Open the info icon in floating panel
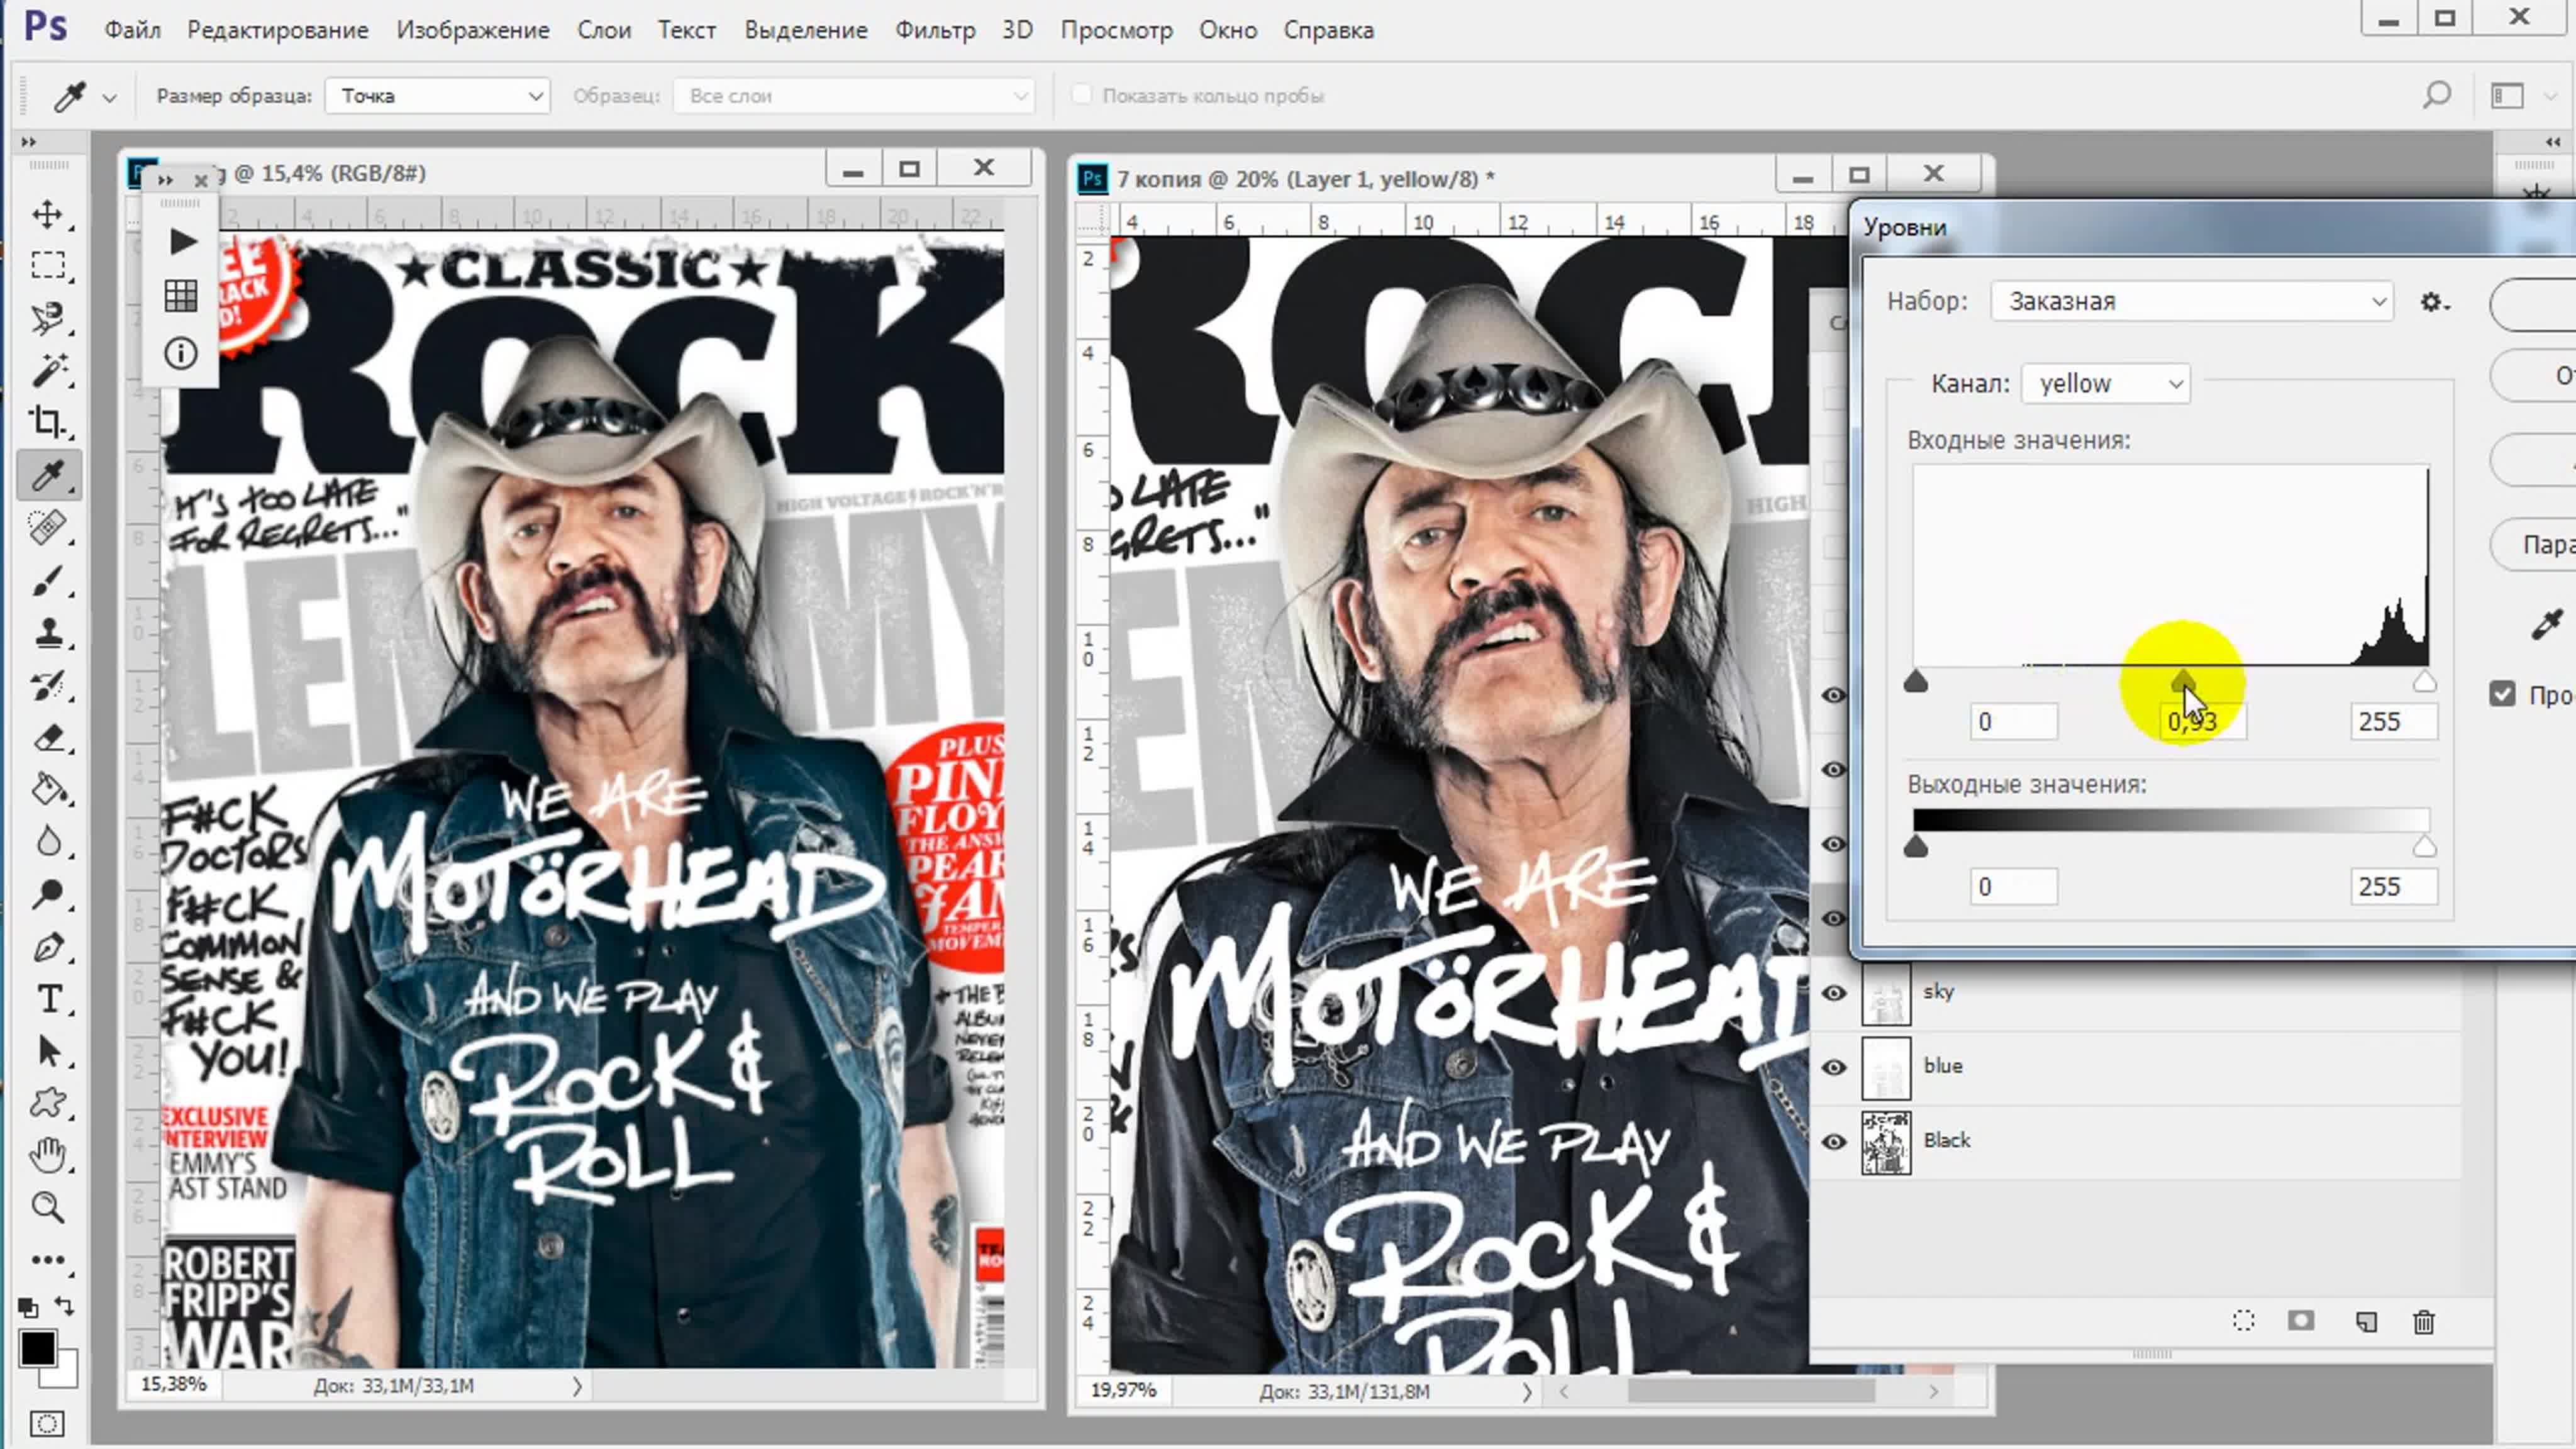2576x1449 pixels. pyautogui.click(x=181, y=353)
